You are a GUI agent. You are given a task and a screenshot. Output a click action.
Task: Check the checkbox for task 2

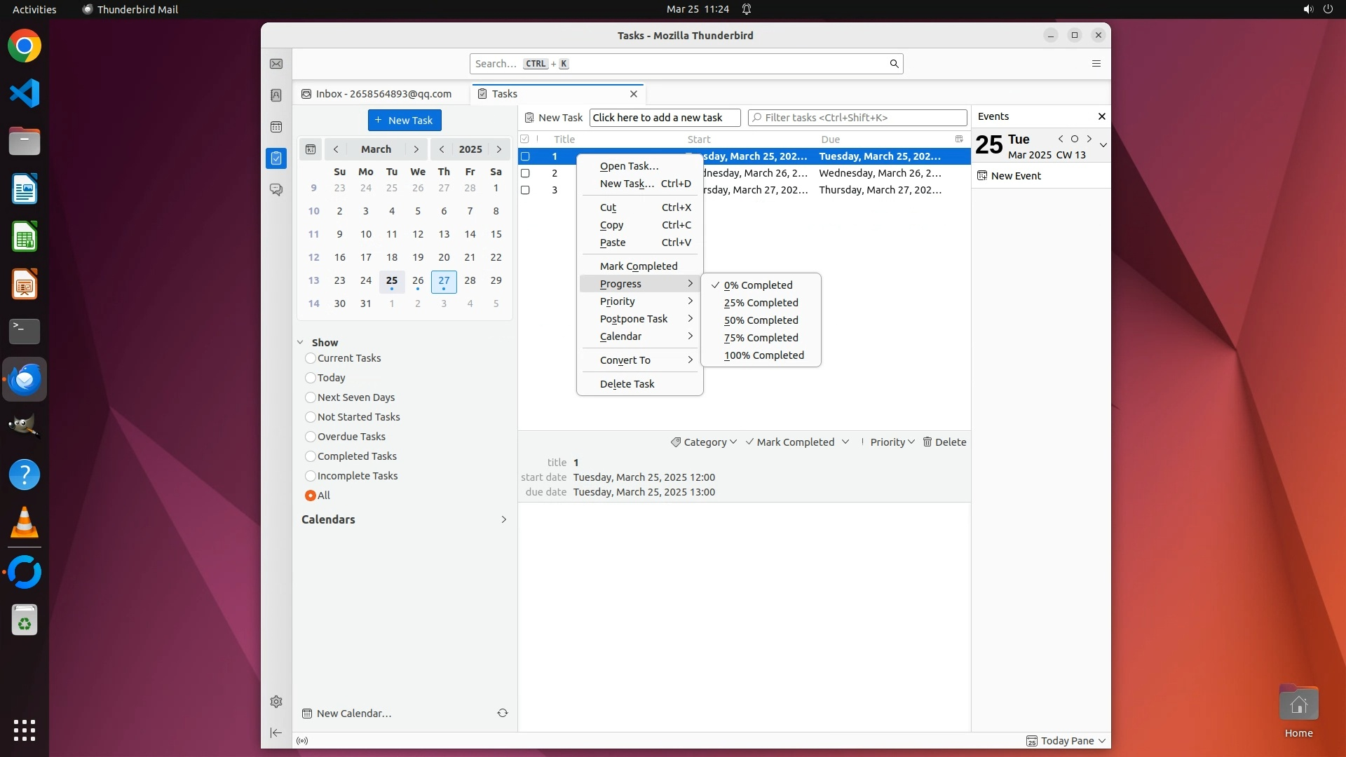(x=525, y=173)
